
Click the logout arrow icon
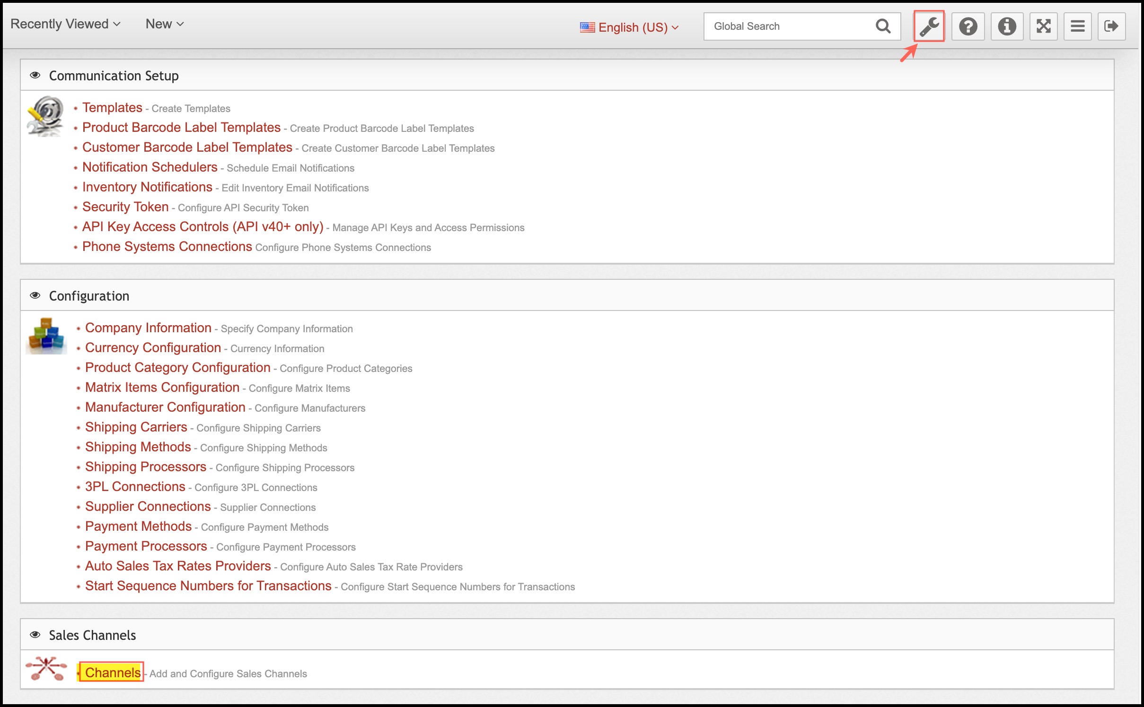(1111, 26)
